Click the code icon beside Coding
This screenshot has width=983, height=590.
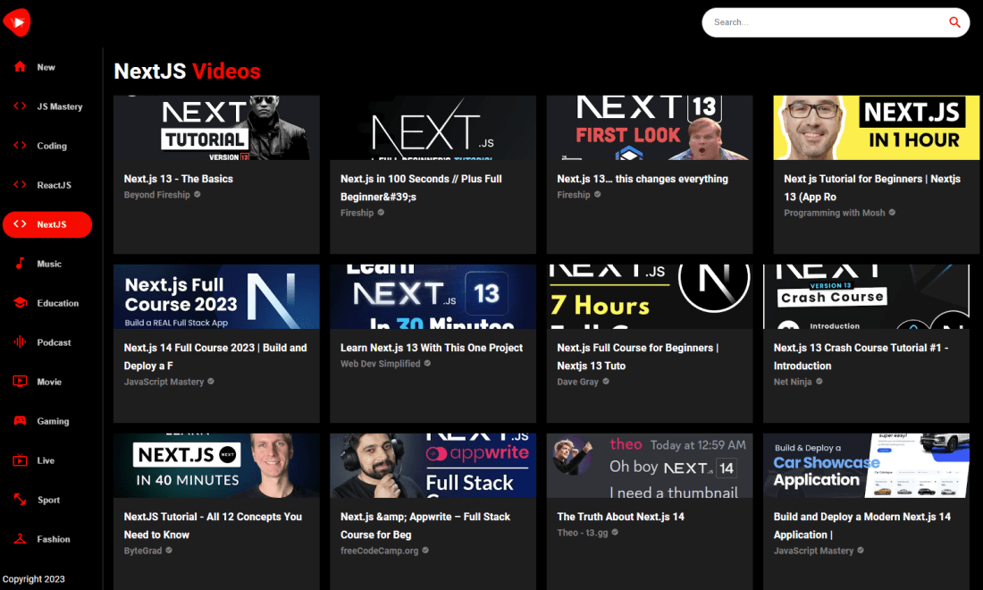point(20,146)
